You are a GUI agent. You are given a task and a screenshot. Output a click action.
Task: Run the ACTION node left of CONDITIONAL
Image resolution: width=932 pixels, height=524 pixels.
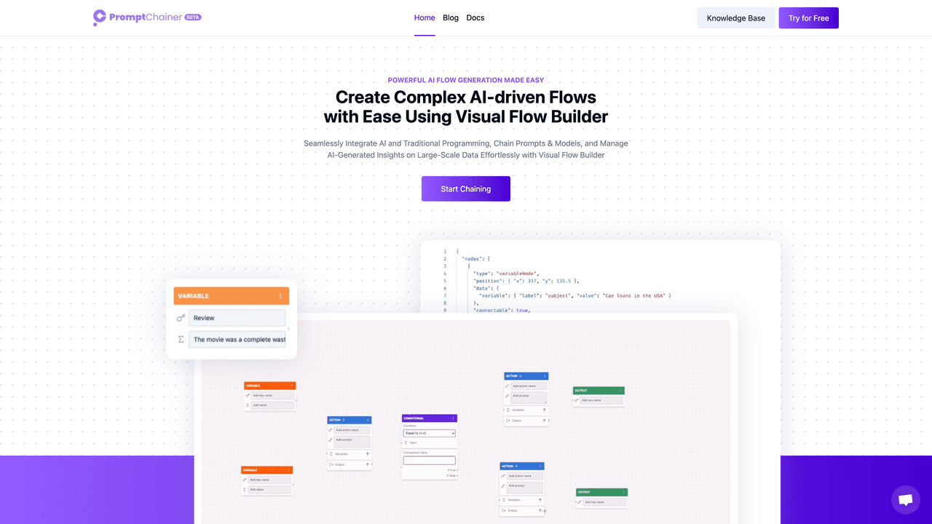click(x=344, y=420)
